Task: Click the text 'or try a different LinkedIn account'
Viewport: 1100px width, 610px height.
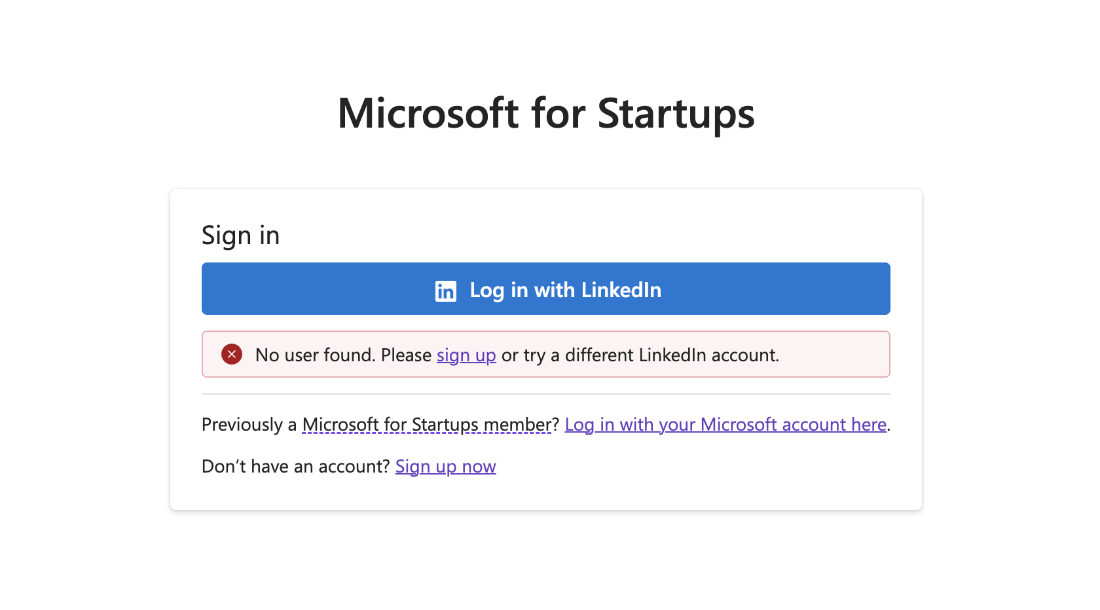Action: tap(640, 355)
